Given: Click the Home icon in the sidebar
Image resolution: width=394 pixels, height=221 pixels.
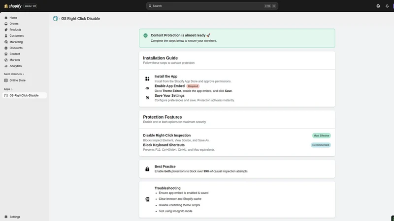Looking at the screenshot, I should click(x=6, y=18).
